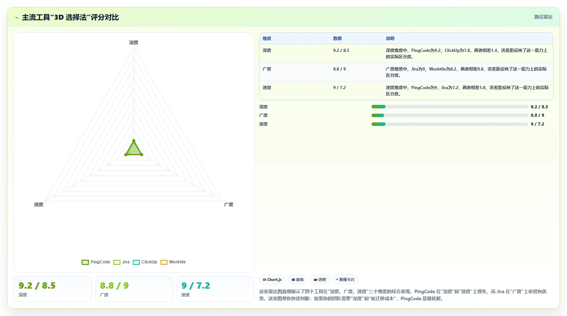Image resolution: width=567 pixels, height=316 pixels.
Task: Click the Chart.js tag chip
Action: coord(272,280)
